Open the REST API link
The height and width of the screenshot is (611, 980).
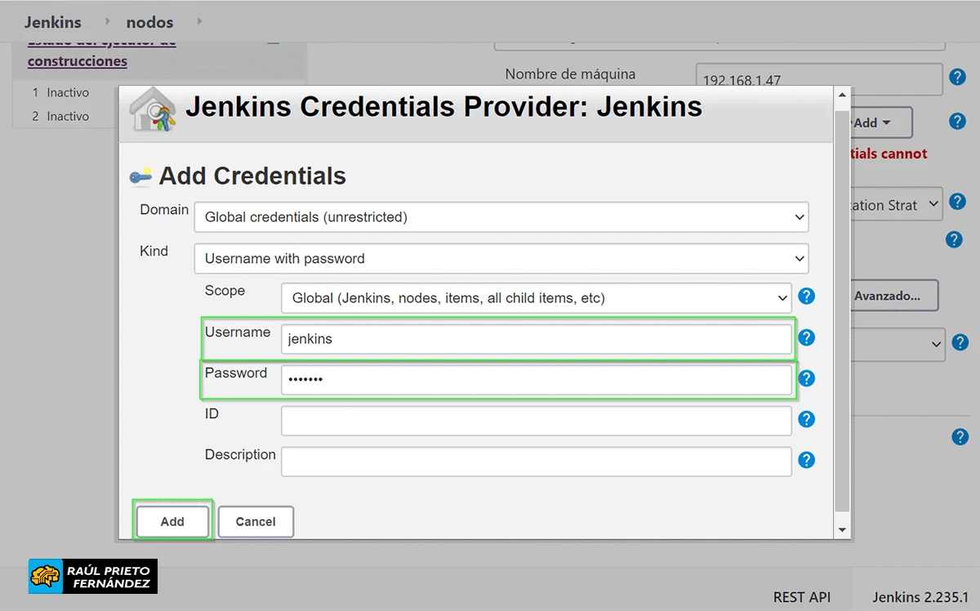pos(802,597)
